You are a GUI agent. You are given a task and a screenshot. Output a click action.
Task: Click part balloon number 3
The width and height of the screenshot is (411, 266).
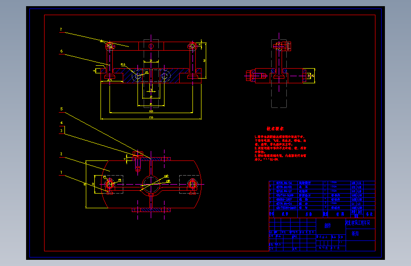tap(61, 130)
